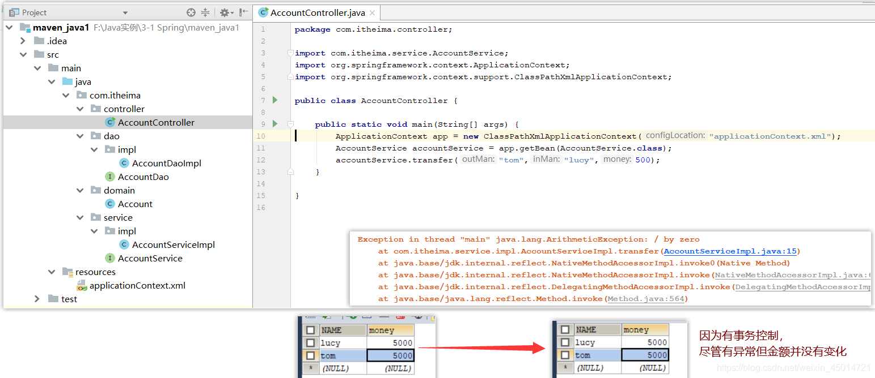Click the Project panel title
The image size is (875, 378).
point(35,12)
